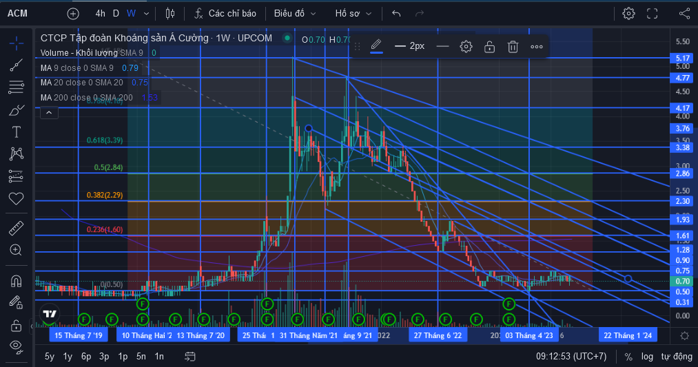
Task: Redo the last action
Action: pos(420,14)
